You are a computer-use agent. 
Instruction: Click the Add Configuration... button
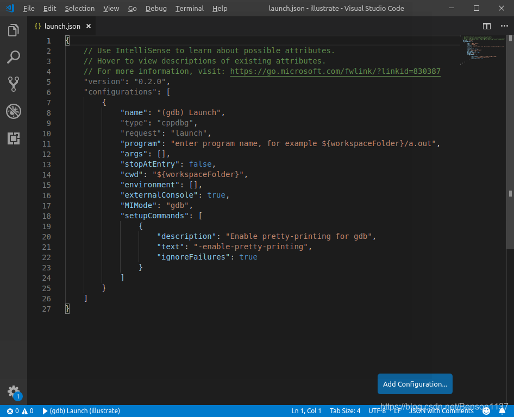pyautogui.click(x=415, y=384)
